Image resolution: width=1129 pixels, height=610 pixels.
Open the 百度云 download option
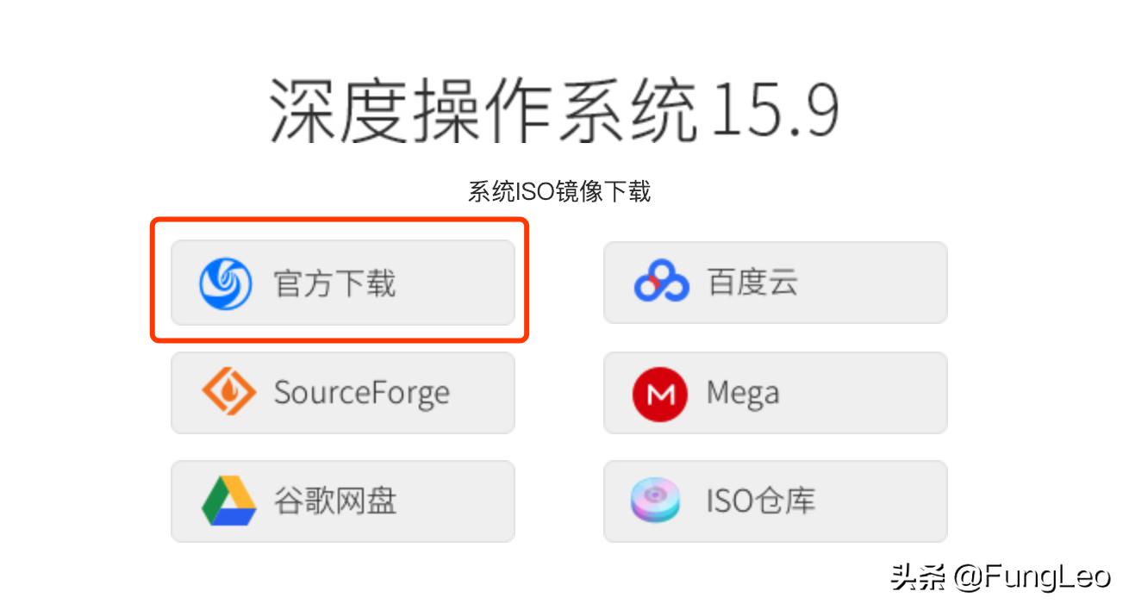pos(774,282)
